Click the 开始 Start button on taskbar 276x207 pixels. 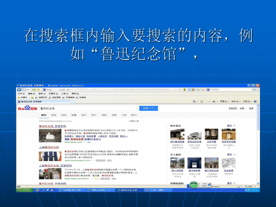pos(25,190)
